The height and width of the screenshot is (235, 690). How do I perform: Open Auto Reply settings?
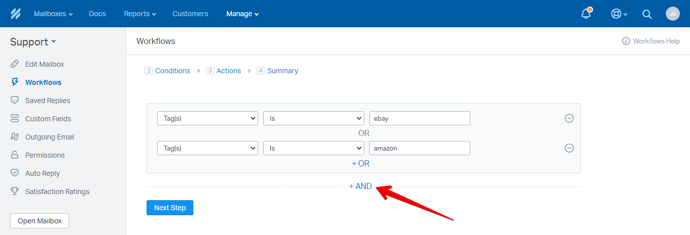click(42, 173)
